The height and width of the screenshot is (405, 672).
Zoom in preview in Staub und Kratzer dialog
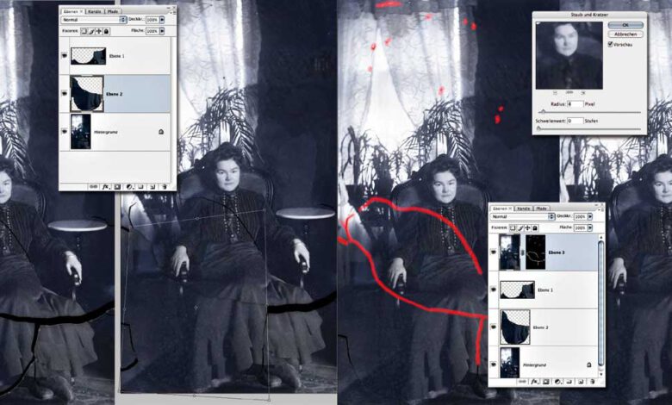click(583, 92)
